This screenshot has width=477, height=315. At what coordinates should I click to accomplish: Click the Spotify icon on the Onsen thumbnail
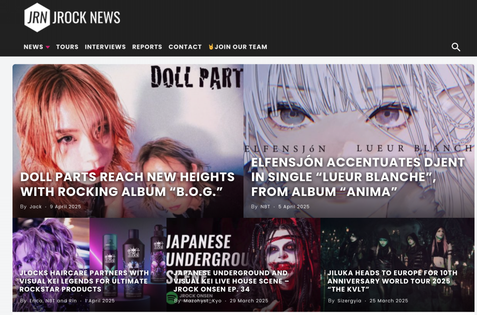click(172, 298)
